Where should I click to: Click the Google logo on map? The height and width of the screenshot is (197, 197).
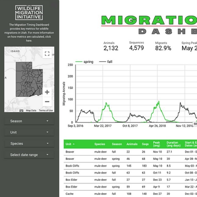[12, 109]
